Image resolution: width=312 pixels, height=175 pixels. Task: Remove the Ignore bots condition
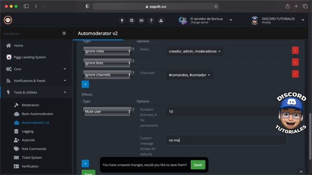[x=295, y=62]
